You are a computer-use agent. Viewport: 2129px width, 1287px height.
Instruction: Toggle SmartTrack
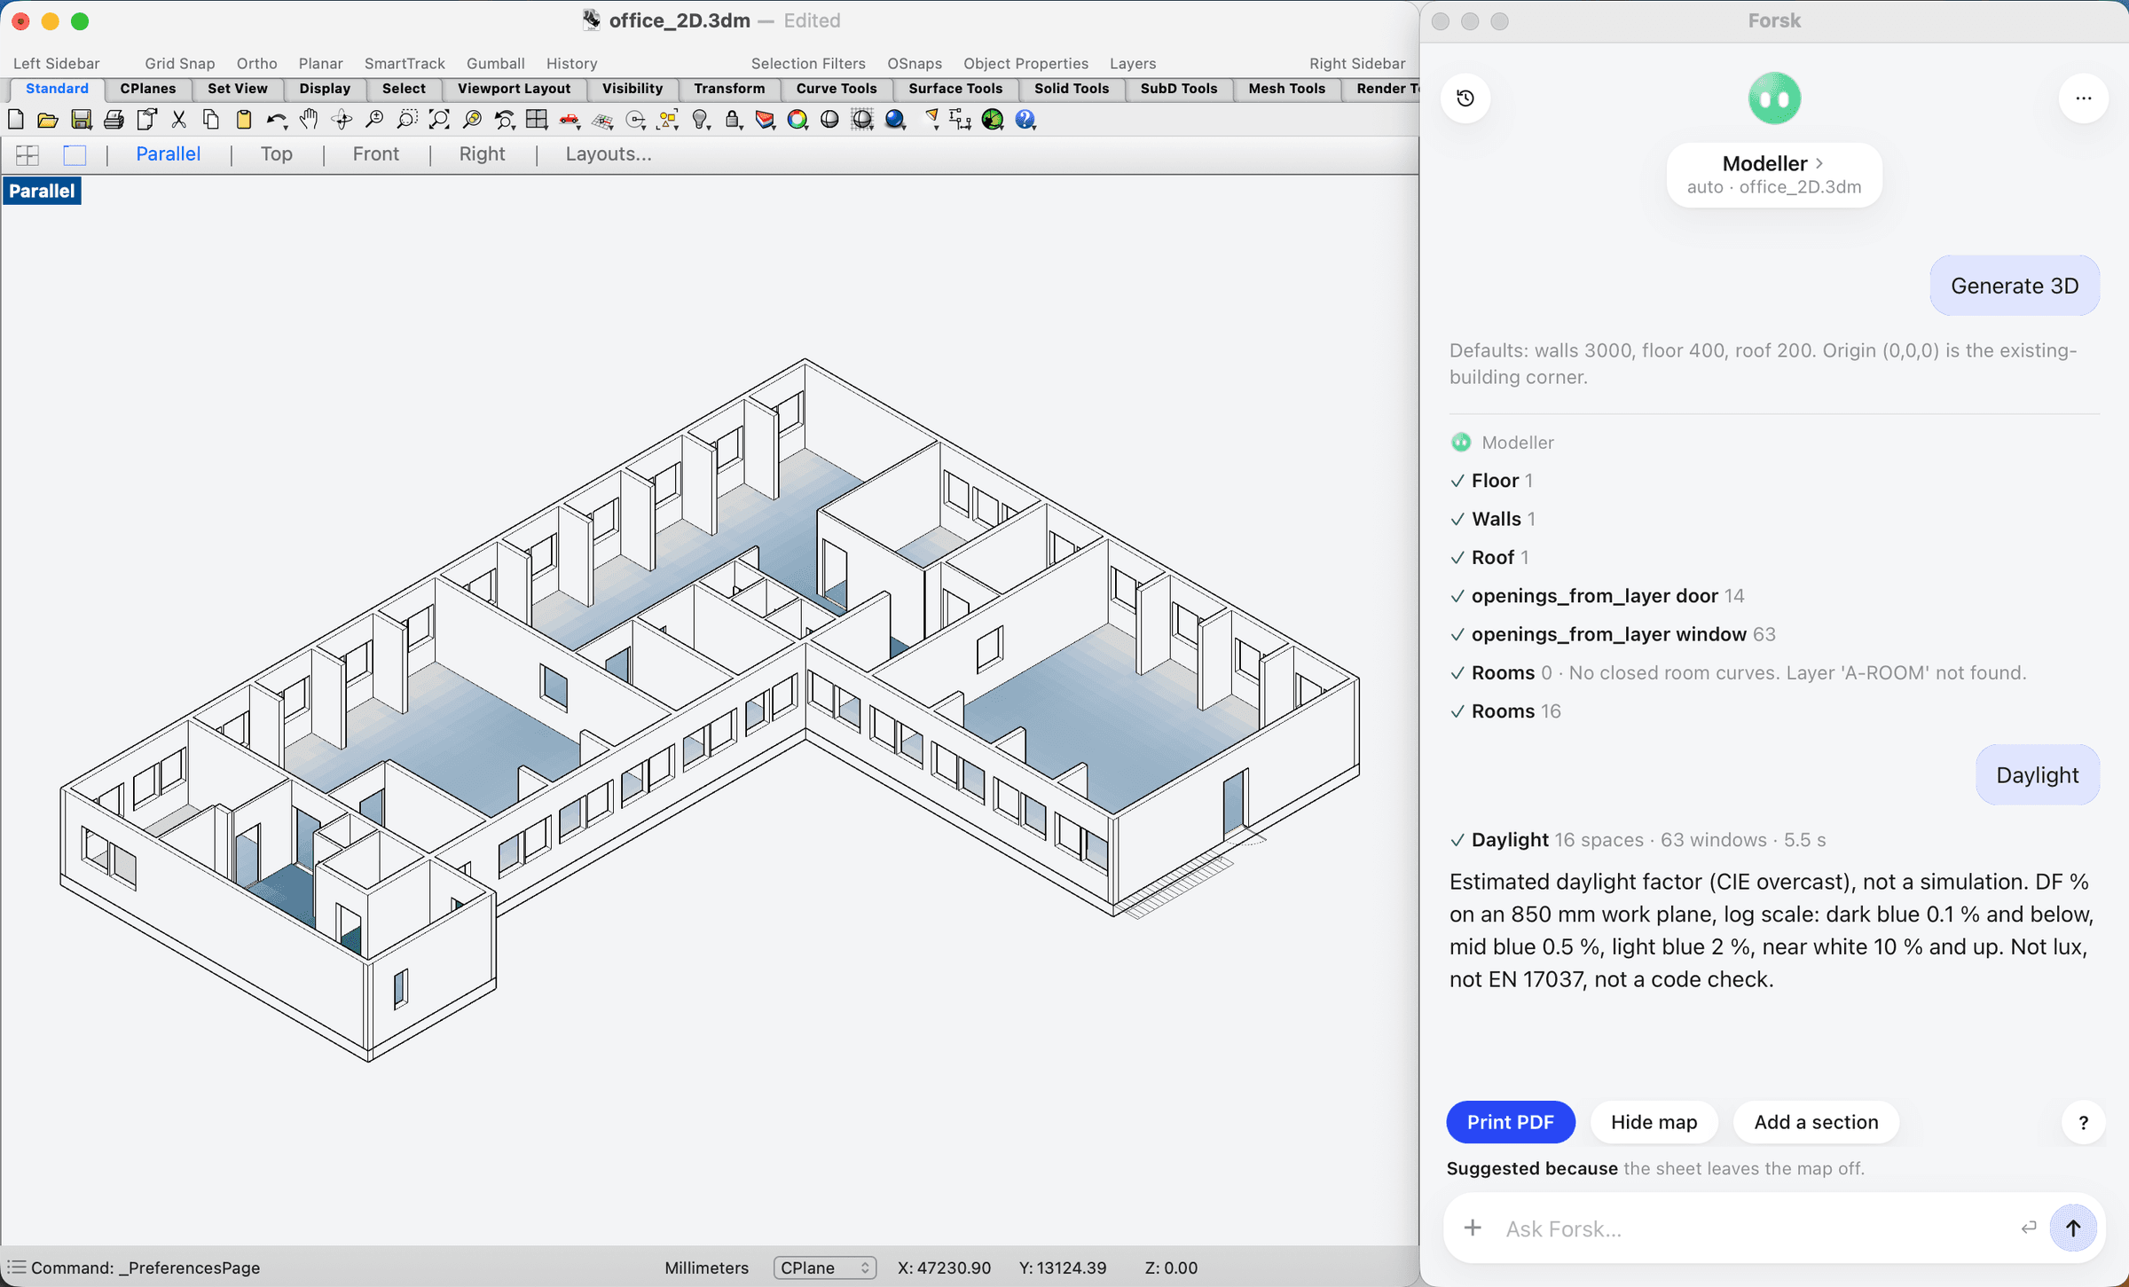(x=405, y=64)
